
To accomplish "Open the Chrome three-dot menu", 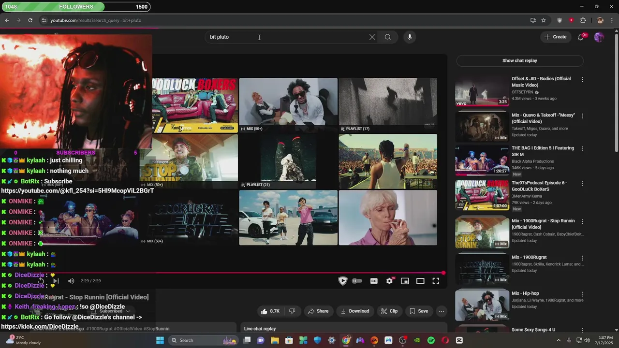I will pos(612,20).
